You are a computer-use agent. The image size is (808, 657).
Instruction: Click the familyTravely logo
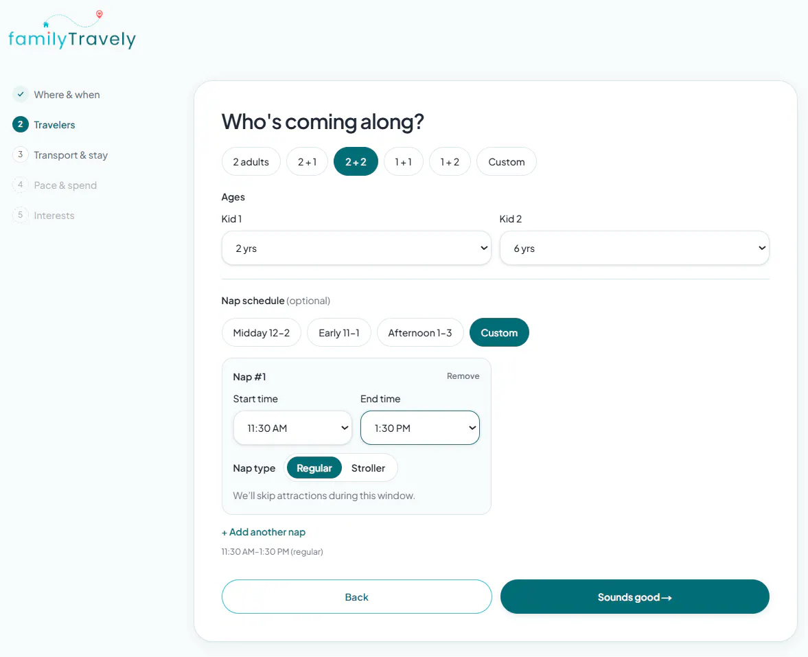(x=72, y=30)
